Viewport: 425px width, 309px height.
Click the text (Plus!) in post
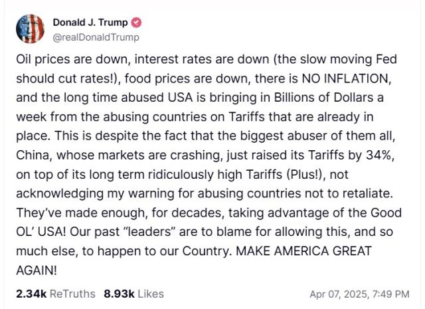(x=305, y=174)
